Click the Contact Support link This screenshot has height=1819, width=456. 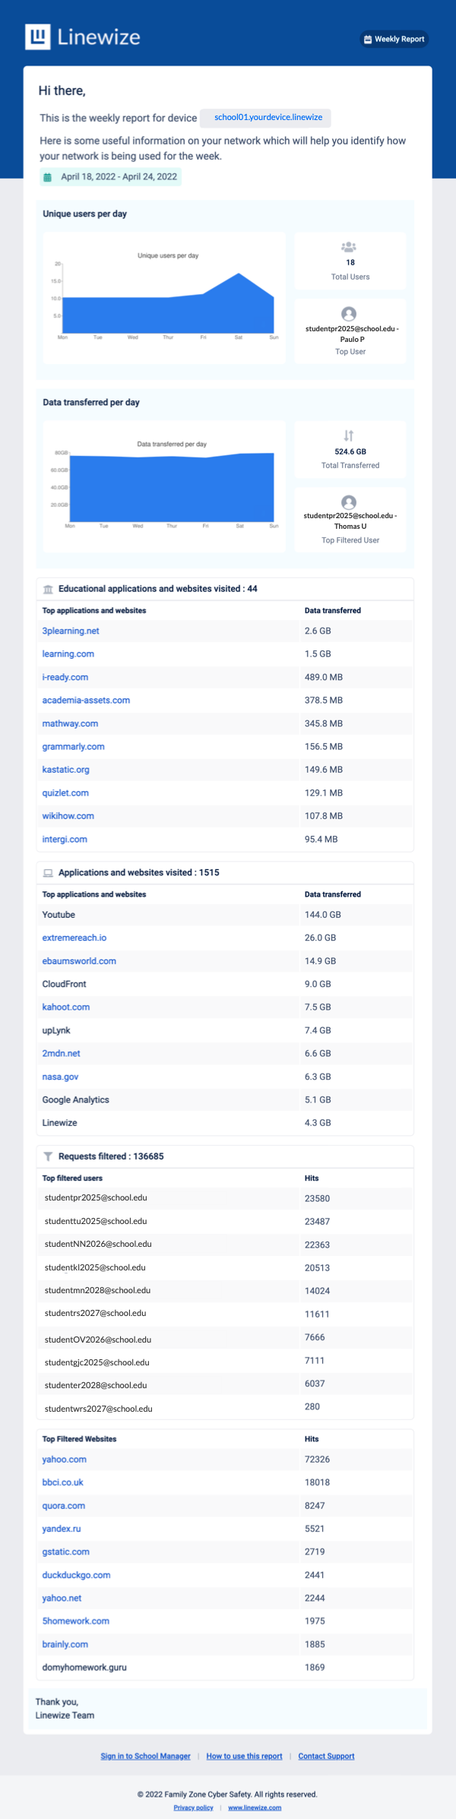pos(327,1757)
